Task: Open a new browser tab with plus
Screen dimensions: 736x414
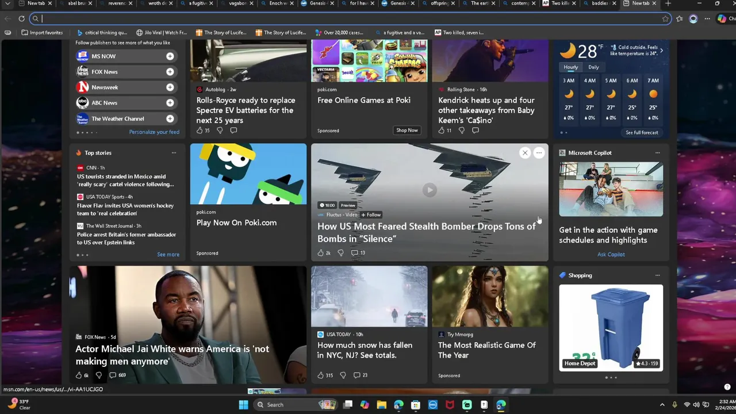Action: (668, 3)
